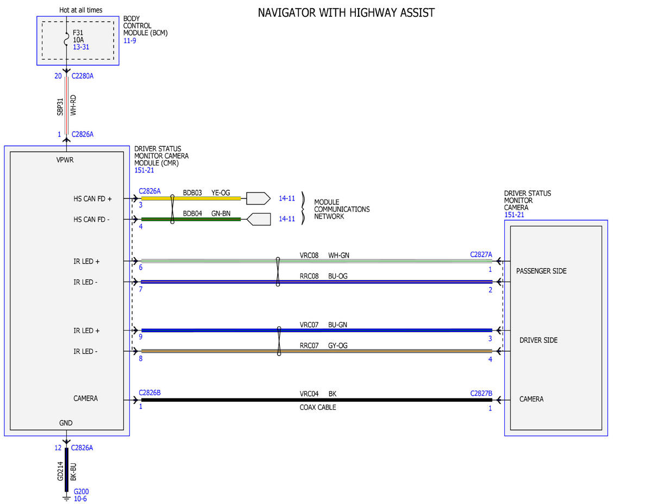This screenshot has height=504, width=652.
Task: Open the 11-9 BCM reference link
Action: click(x=129, y=40)
